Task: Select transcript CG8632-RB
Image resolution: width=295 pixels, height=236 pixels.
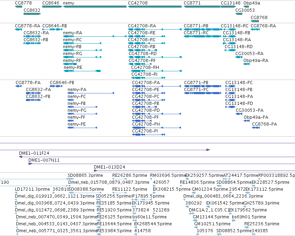Action: pyautogui.click(x=32, y=43)
